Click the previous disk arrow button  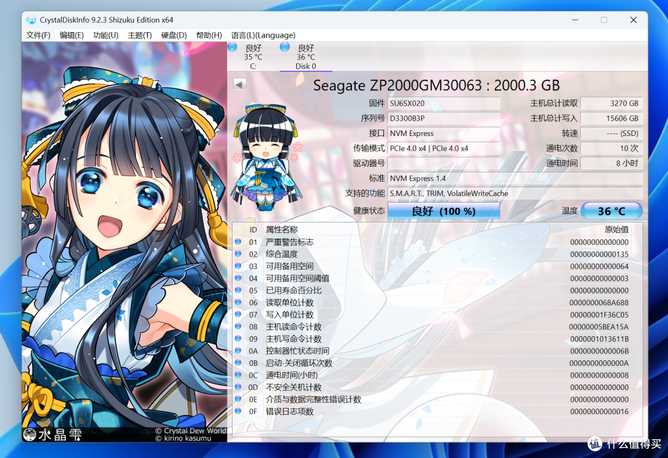pos(240,85)
